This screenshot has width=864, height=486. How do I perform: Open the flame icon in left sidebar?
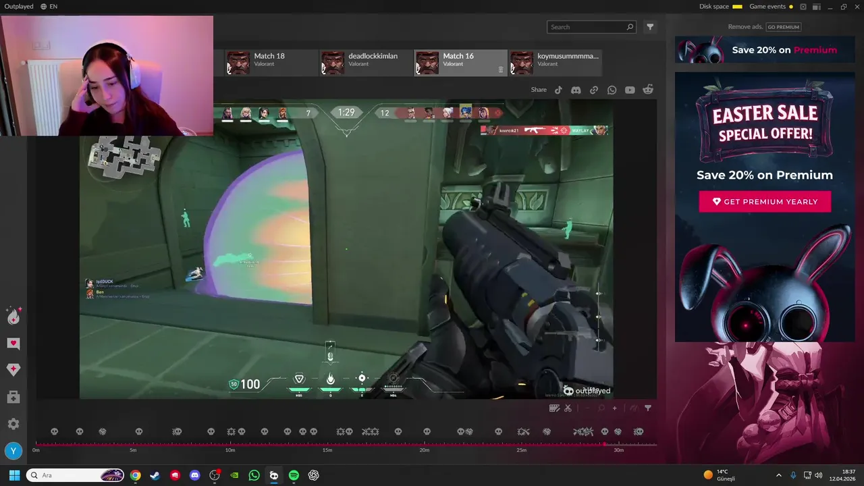click(13, 316)
